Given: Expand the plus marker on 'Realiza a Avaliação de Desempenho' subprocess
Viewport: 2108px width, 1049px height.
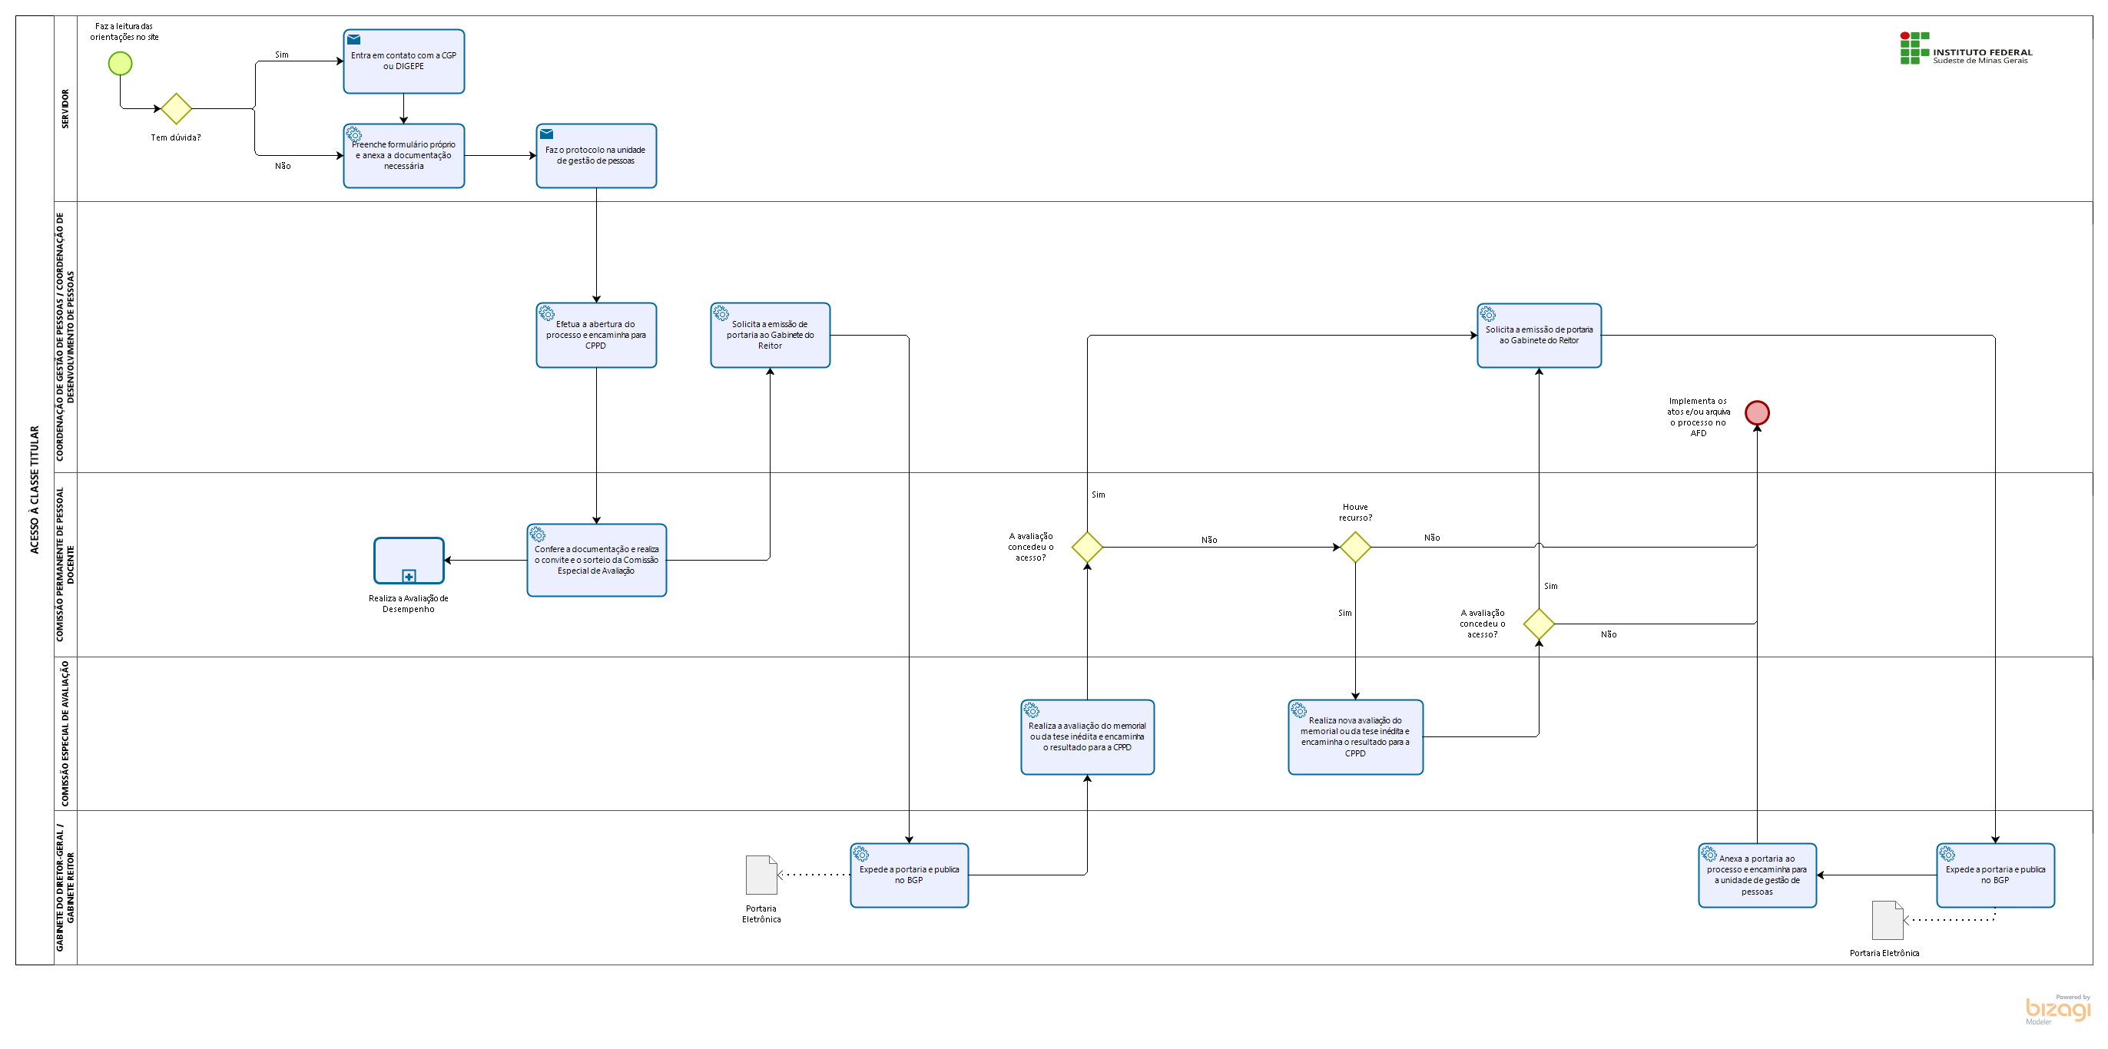Looking at the screenshot, I should click(x=409, y=576).
